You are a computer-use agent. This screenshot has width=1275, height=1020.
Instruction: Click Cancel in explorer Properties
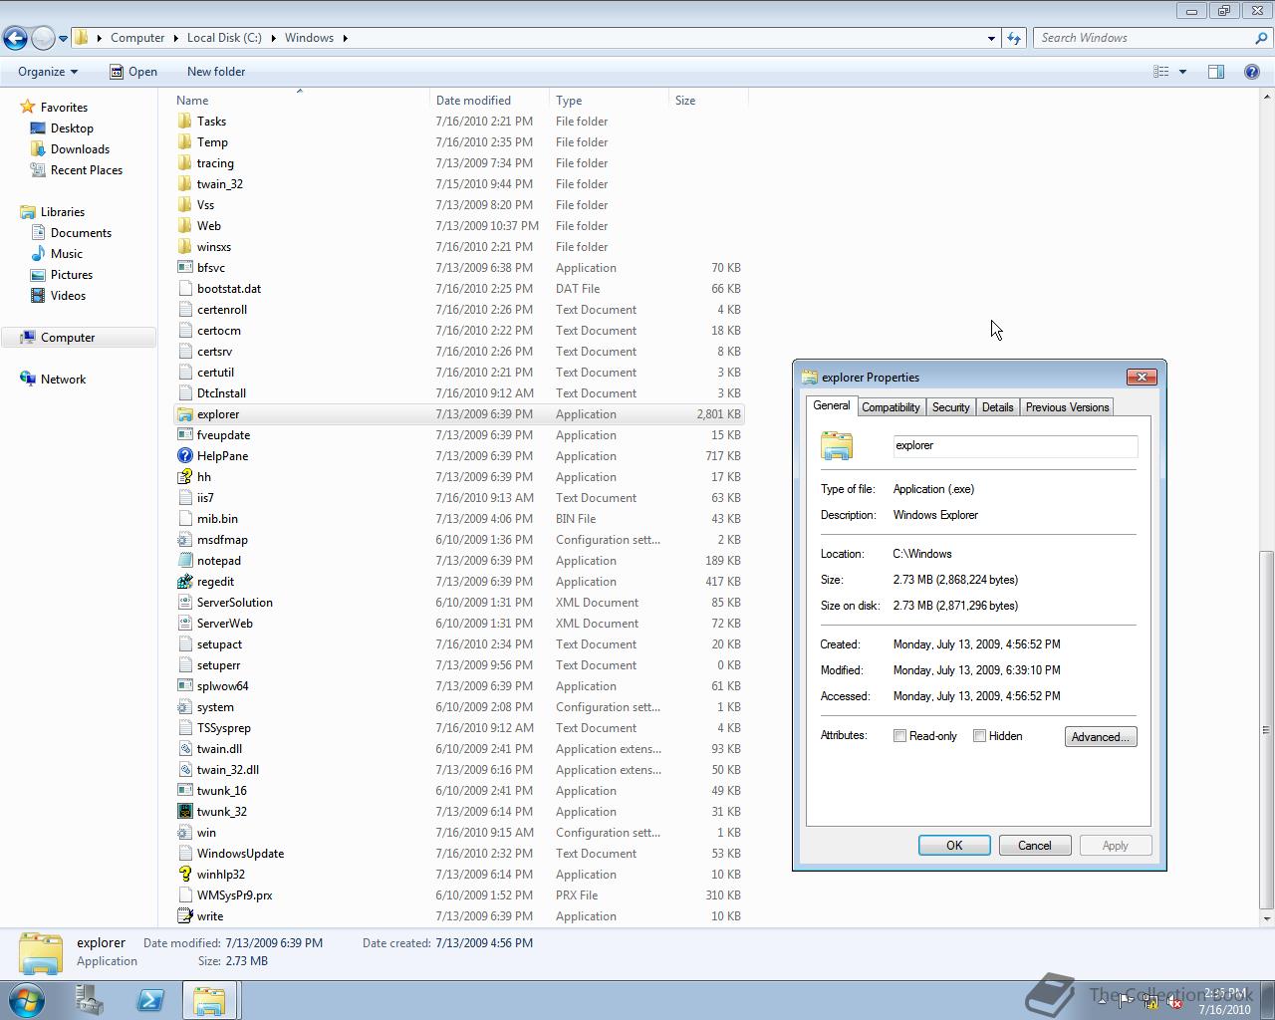pyautogui.click(x=1034, y=846)
